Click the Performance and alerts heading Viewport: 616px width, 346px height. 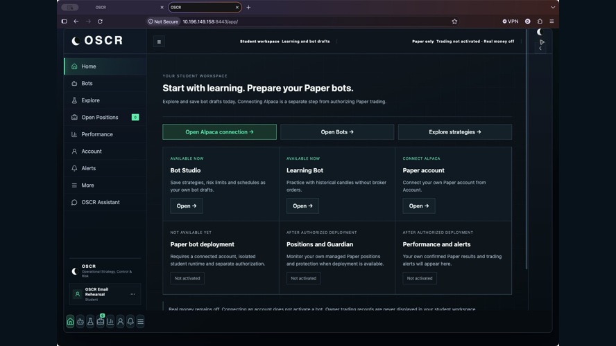coord(436,244)
